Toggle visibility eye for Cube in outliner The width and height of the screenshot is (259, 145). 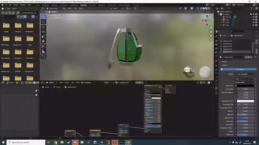click(x=253, y=22)
